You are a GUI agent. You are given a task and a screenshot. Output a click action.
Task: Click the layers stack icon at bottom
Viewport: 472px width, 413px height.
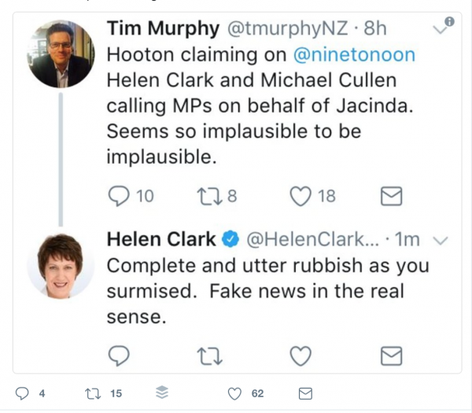162,393
